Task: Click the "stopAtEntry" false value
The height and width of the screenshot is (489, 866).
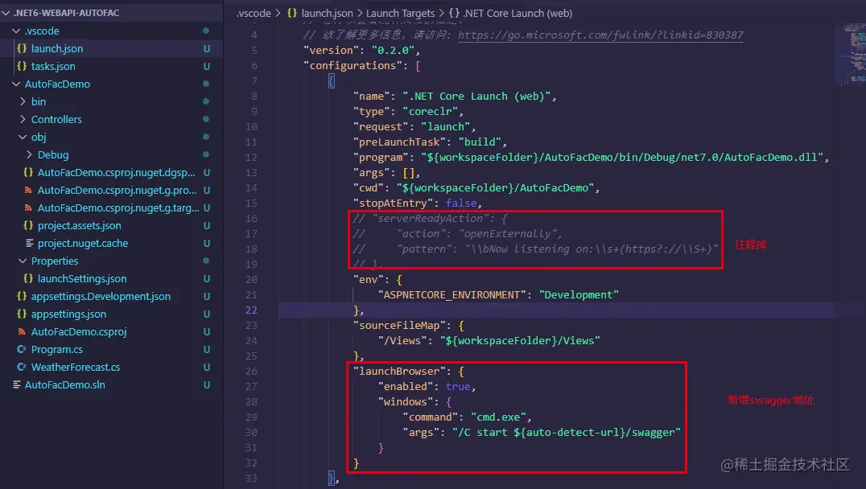Action: [x=461, y=203]
